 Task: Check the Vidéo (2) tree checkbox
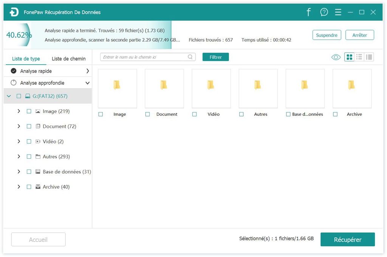click(29, 141)
